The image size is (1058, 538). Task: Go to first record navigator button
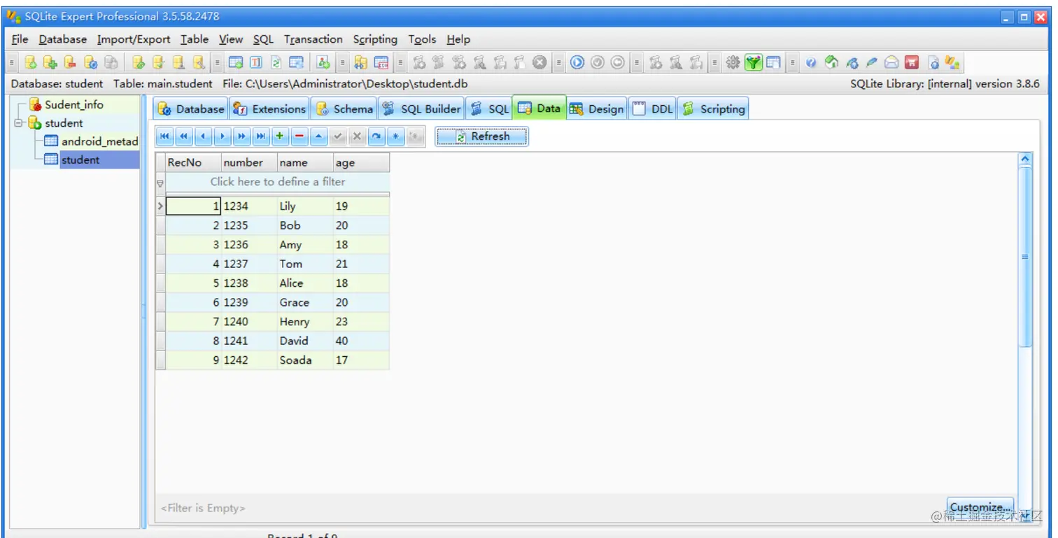tap(164, 136)
